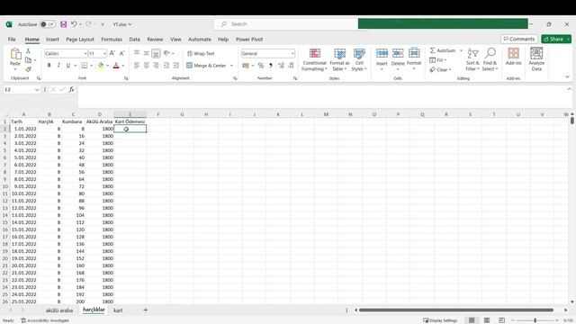The height and width of the screenshot is (324, 576).
Task: Select the Kart Ödemesi header cell
Action: (130, 121)
